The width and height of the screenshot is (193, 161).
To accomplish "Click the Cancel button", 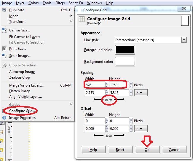I will (174, 150).
